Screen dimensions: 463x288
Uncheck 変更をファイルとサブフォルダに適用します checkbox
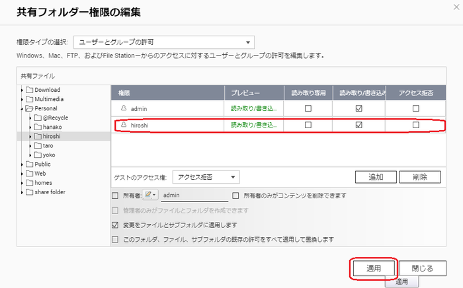click(115, 225)
